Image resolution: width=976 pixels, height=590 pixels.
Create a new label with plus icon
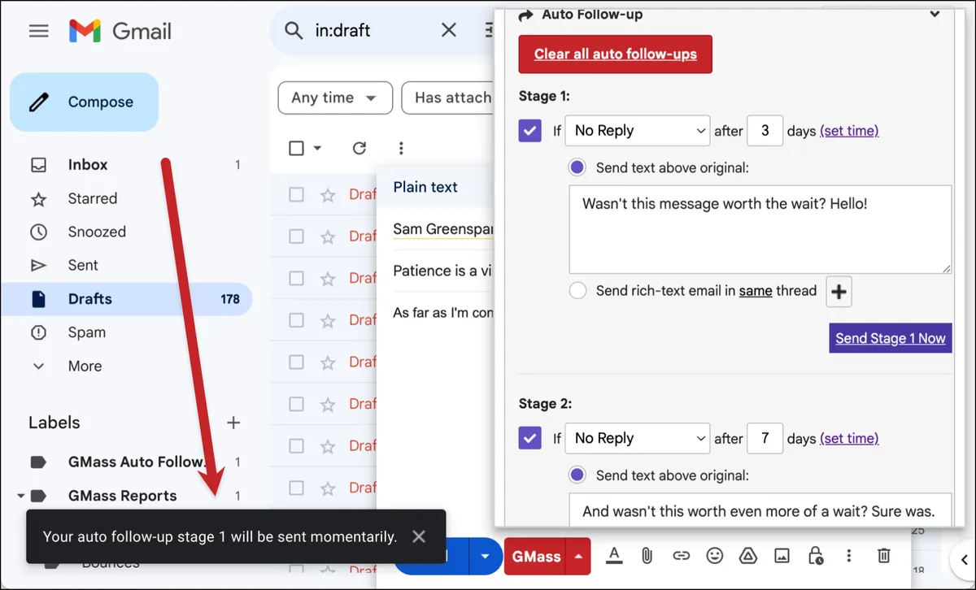(x=233, y=423)
